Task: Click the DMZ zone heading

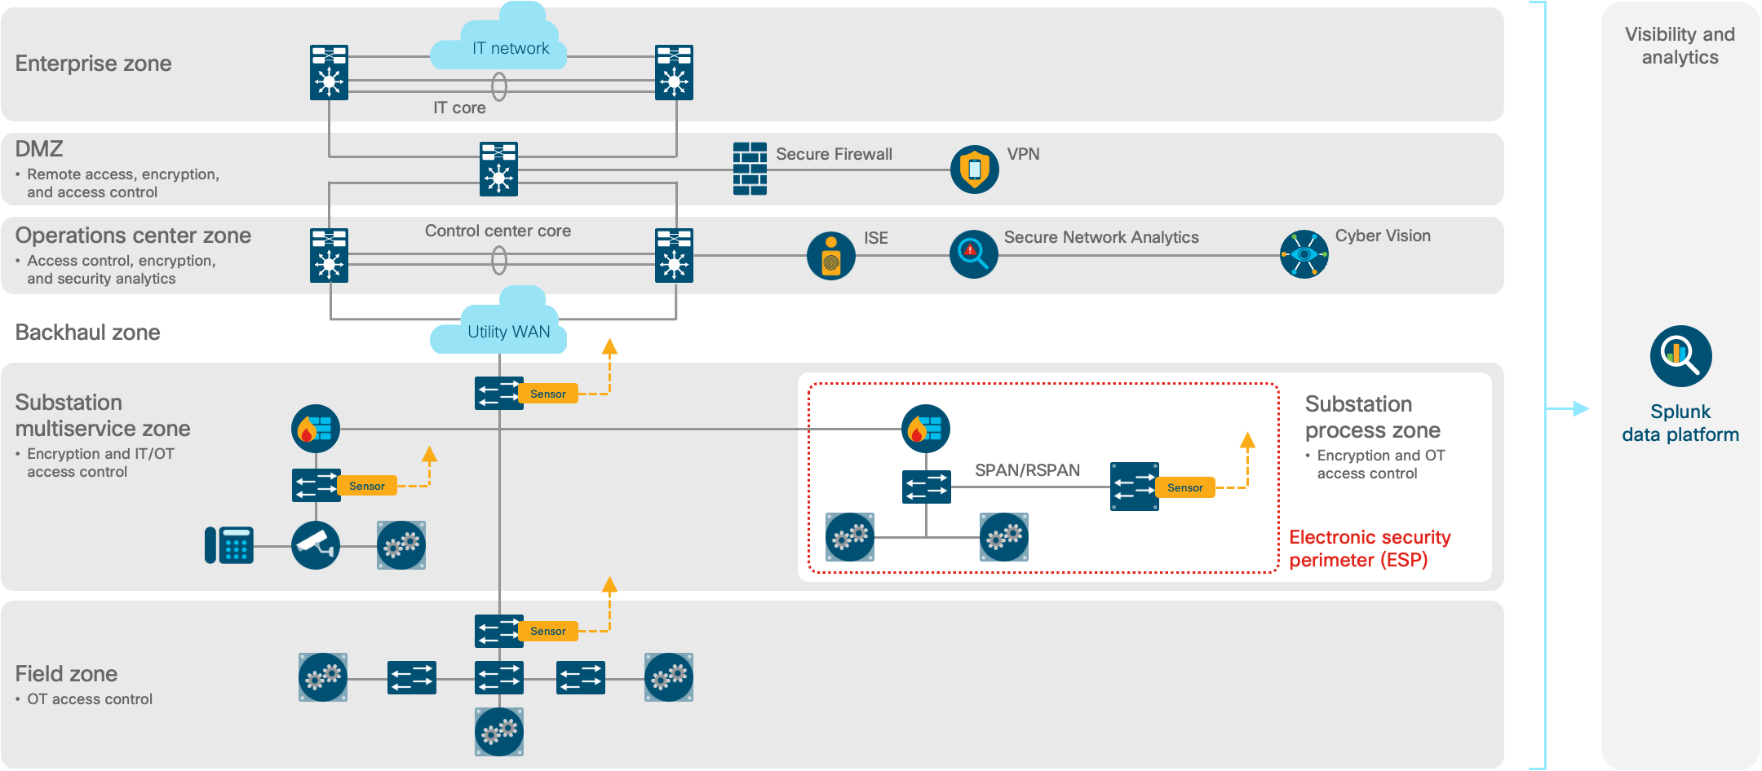Action: click(39, 149)
